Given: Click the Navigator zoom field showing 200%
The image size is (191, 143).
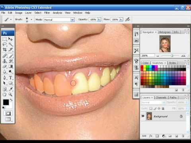Looking at the screenshot, I should [x=148, y=56].
